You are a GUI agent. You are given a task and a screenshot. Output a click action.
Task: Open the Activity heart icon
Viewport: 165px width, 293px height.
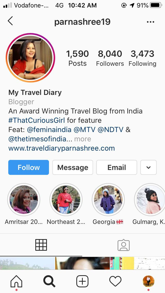[115, 281]
